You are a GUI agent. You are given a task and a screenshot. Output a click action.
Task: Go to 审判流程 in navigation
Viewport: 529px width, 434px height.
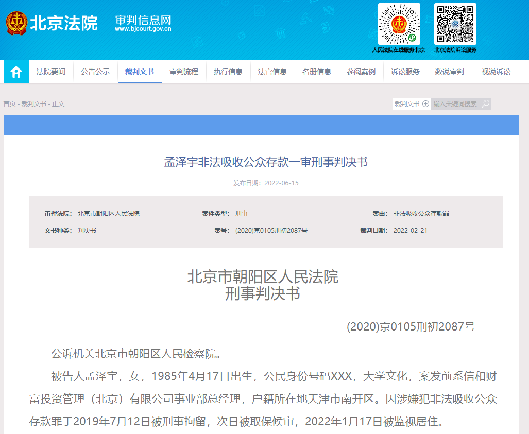point(184,72)
